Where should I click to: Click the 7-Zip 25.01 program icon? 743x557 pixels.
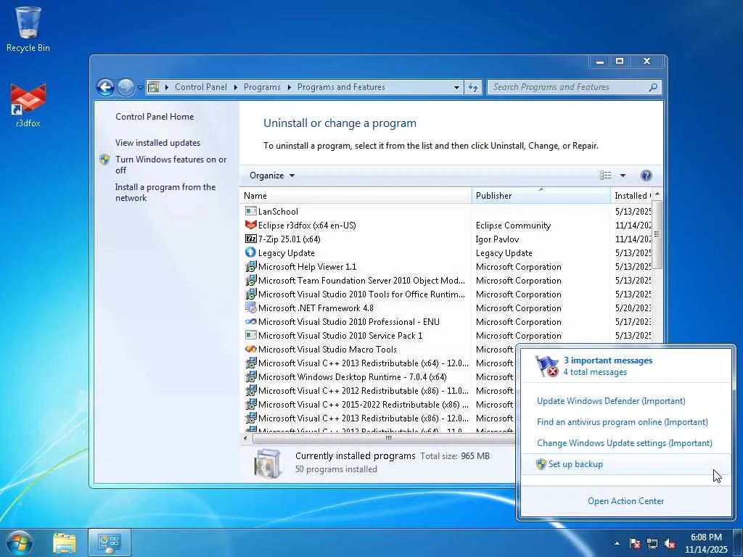(250, 239)
